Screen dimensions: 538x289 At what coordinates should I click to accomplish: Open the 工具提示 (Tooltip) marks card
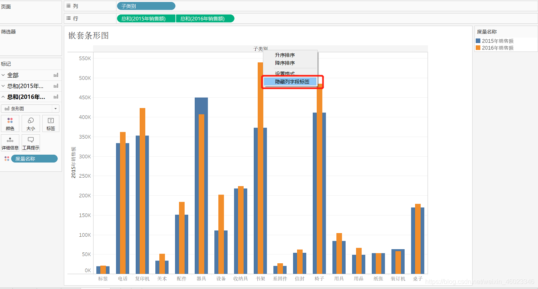(31, 143)
